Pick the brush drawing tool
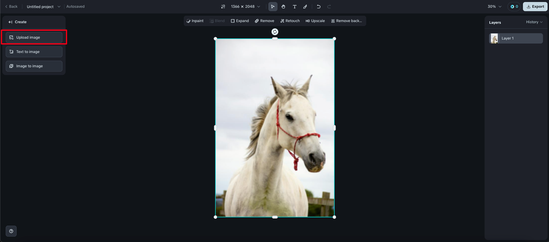Viewport: 549px width, 242px height. pos(305,6)
